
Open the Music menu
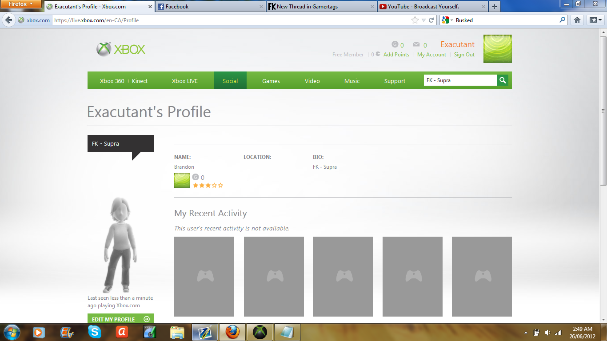(352, 81)
